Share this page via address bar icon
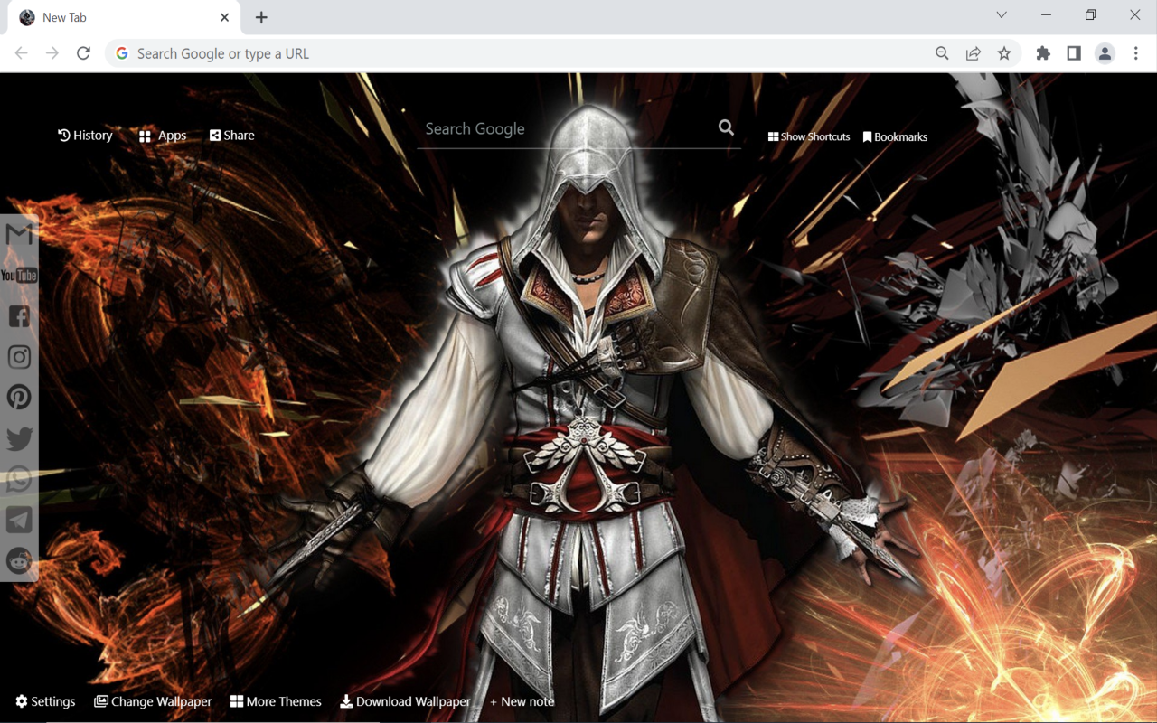The width and height of the screenshot is (1157, 723). coord(974,53)
